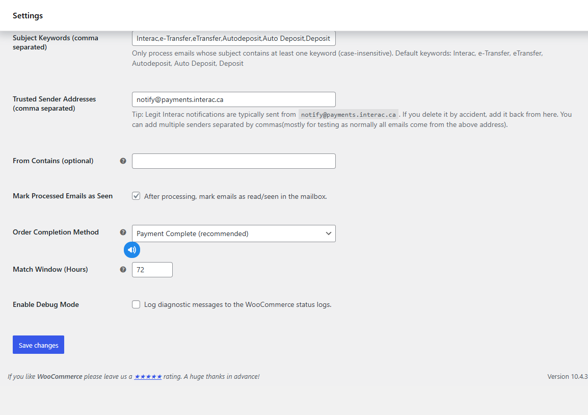
Task: Click the blue speaker audio icon
Action: coord(132,250)
